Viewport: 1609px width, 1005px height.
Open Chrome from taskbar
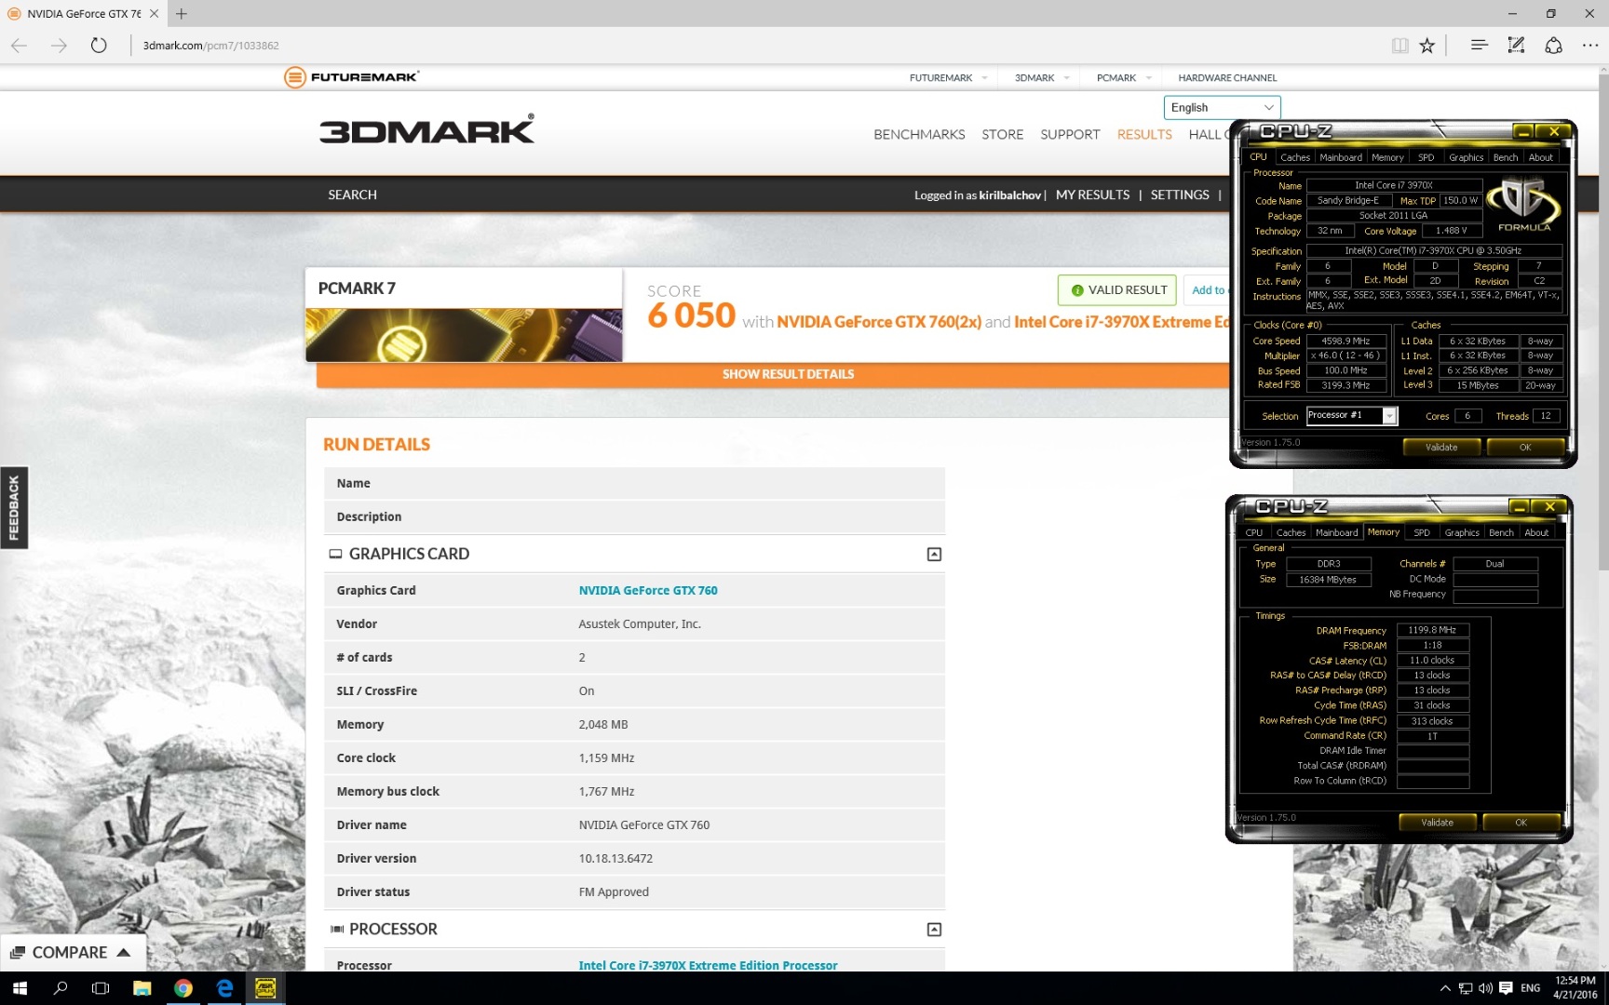[x=183, y=988]
